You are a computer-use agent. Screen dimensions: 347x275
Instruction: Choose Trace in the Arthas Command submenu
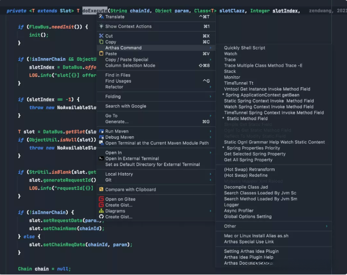(230, 60)
